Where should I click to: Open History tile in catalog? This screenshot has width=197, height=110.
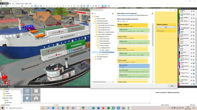tap(27, 91)
